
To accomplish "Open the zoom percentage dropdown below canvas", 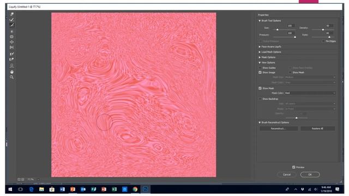I will coord(38,179).
